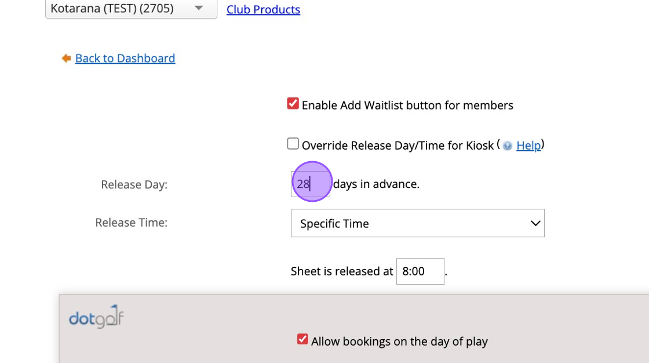Click the dotgolf logo

click(x=96, y=317)
